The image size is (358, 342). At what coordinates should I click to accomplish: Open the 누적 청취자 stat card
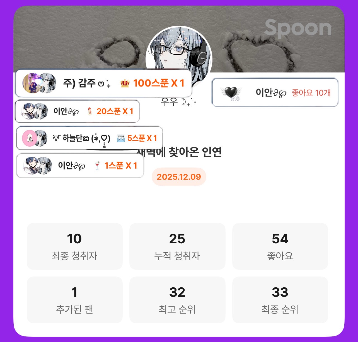[x=177, y=246]
